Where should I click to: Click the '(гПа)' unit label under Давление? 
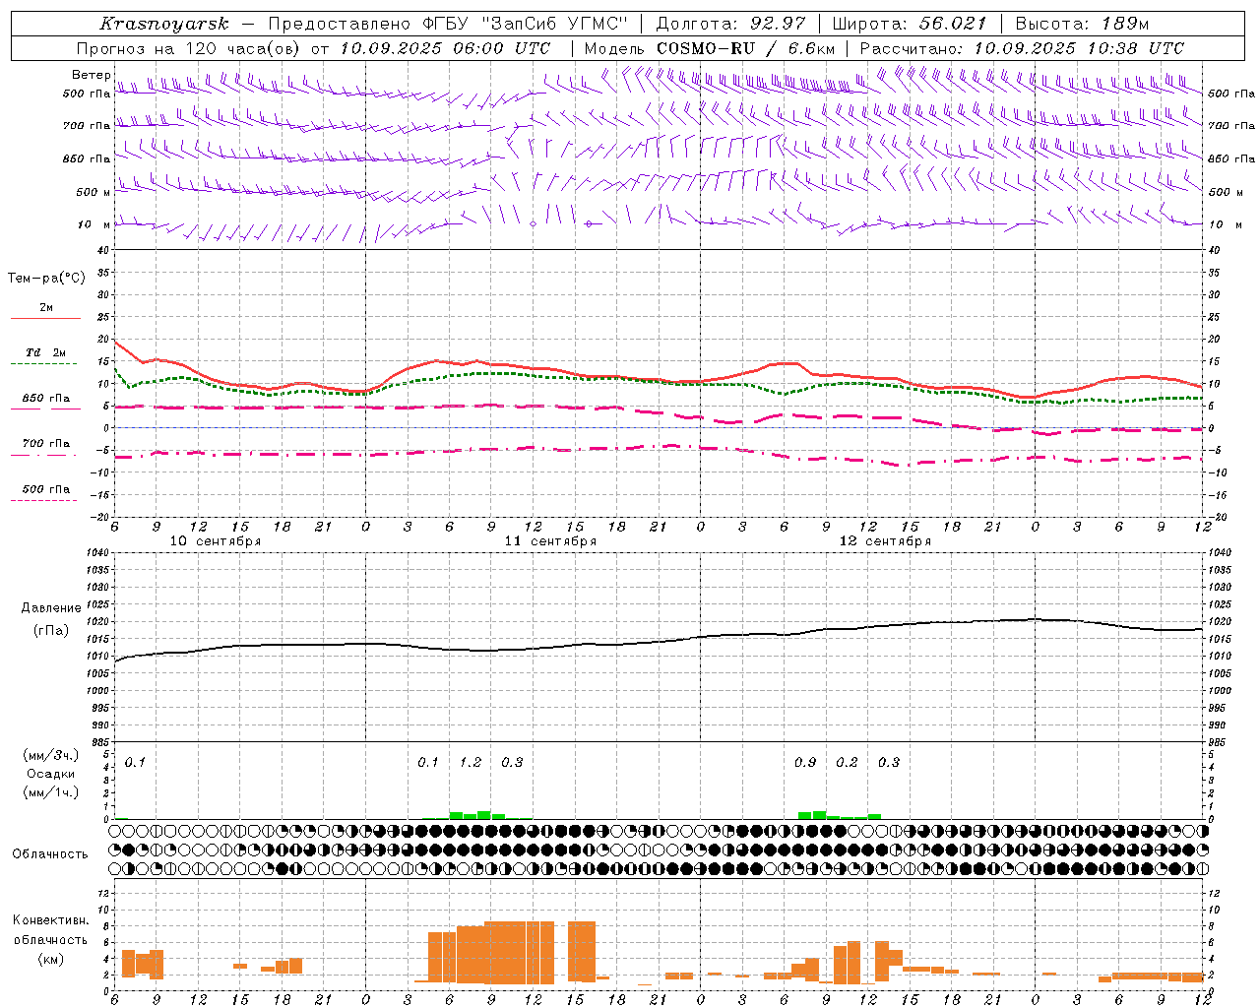tap(50, 630)
